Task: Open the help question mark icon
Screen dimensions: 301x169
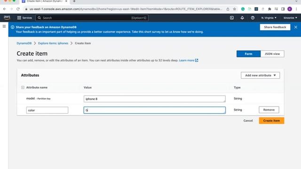Action: coord(253,18)
